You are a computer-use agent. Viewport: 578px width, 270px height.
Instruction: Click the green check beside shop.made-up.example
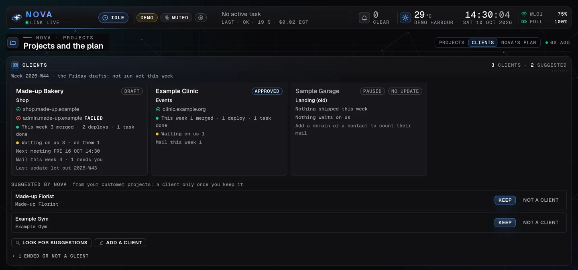point(18,109)
